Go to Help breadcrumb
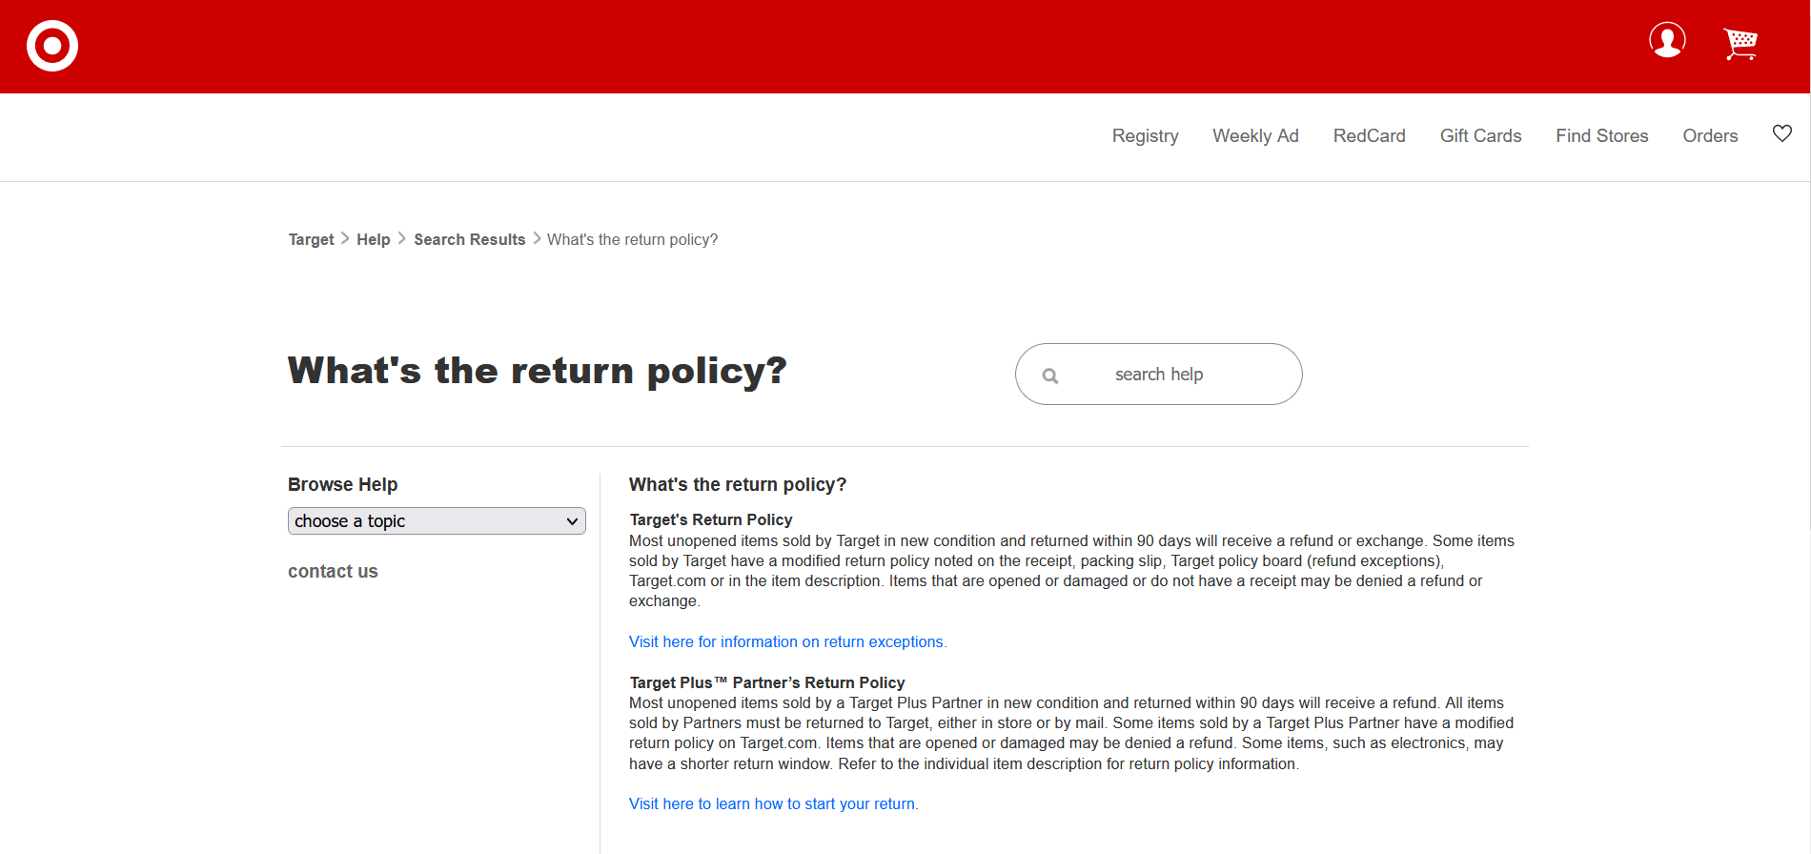Viewport: 1811px width, 854px height. pyautogui.click(x=373, y=240)
